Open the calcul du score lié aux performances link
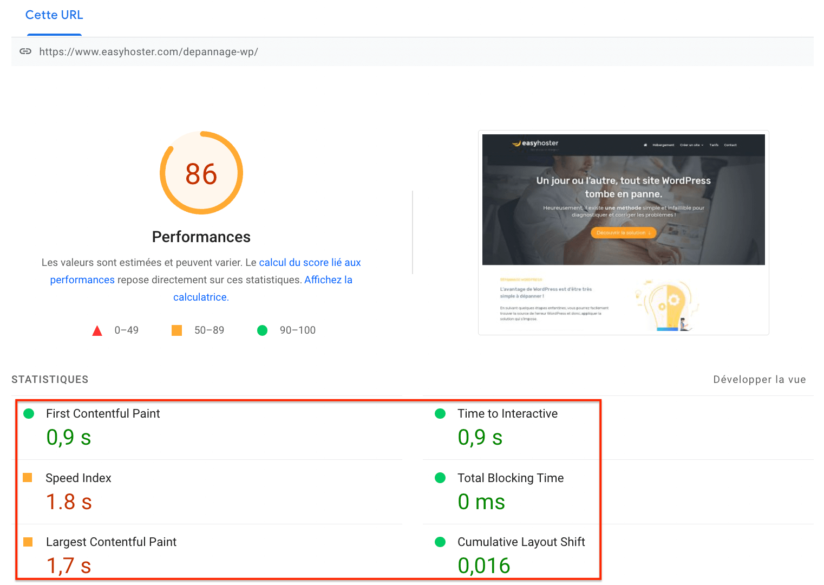Viewport: 824px width, 585px height. coord(310,262)
